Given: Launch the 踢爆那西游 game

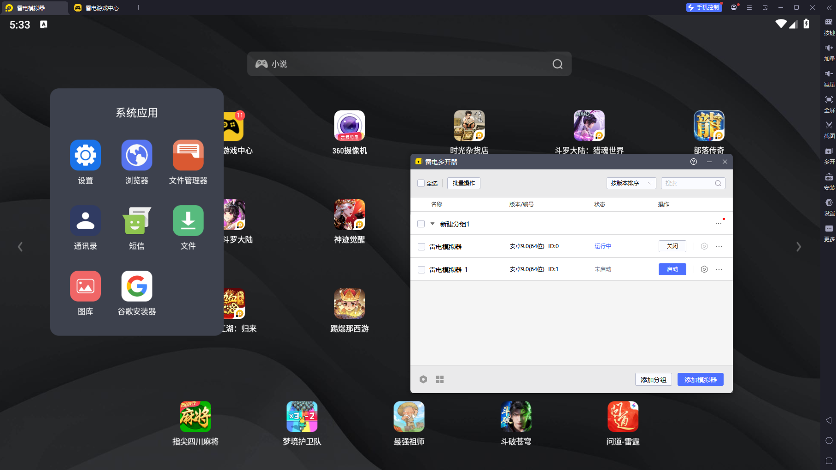Looking at the screenshot, I should tap(350, 304).
